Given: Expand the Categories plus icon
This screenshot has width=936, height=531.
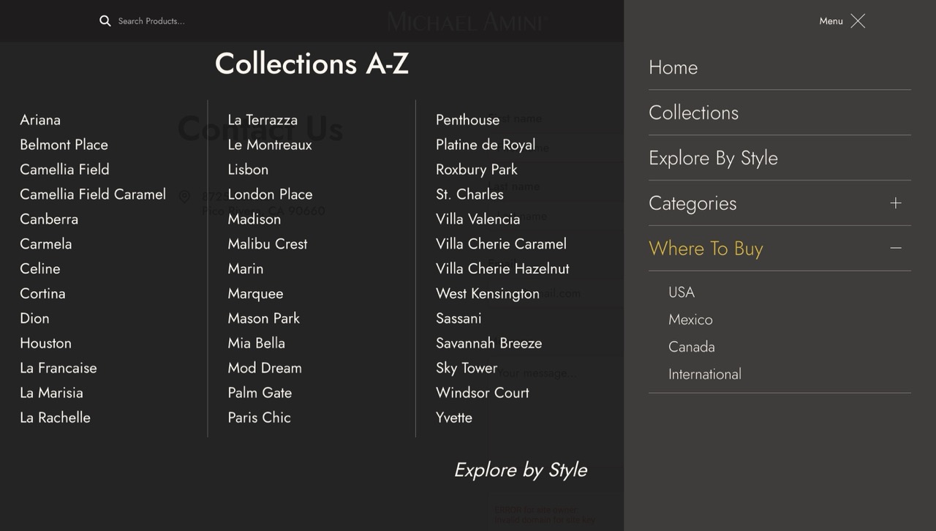Looking at the screenshot, I should tap(896, 203).
